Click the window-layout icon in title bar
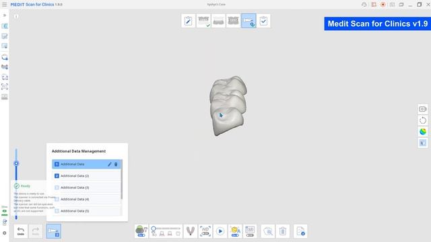Screen dimensions: 431x242 pos(401,5)
